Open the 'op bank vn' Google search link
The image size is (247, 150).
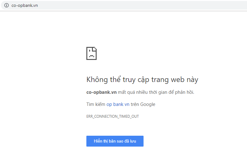tap(118, 104)
